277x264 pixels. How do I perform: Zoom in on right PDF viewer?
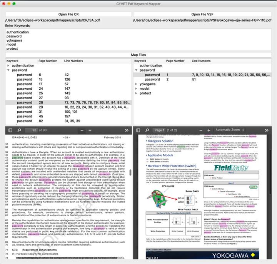[x=206, y=130]
